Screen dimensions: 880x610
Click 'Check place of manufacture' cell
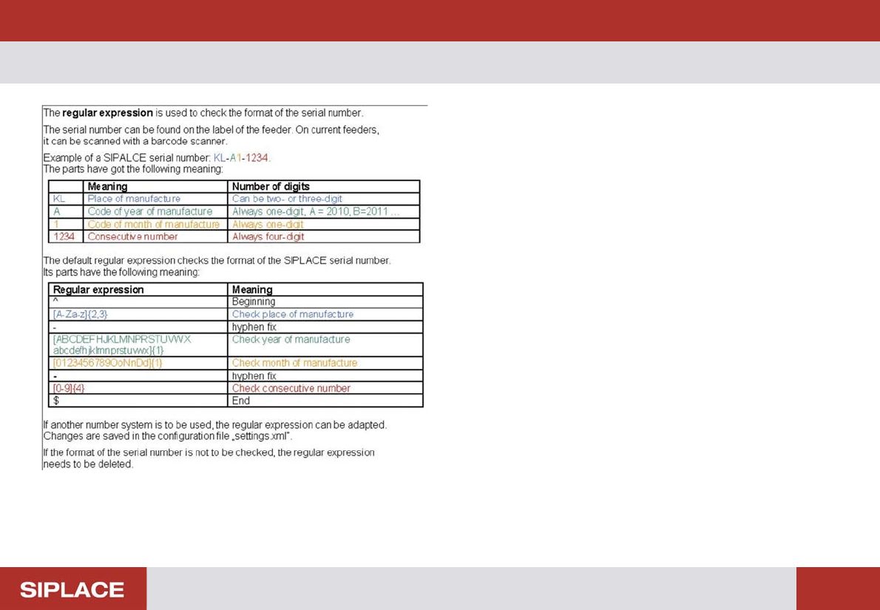[x=325, y=314]
